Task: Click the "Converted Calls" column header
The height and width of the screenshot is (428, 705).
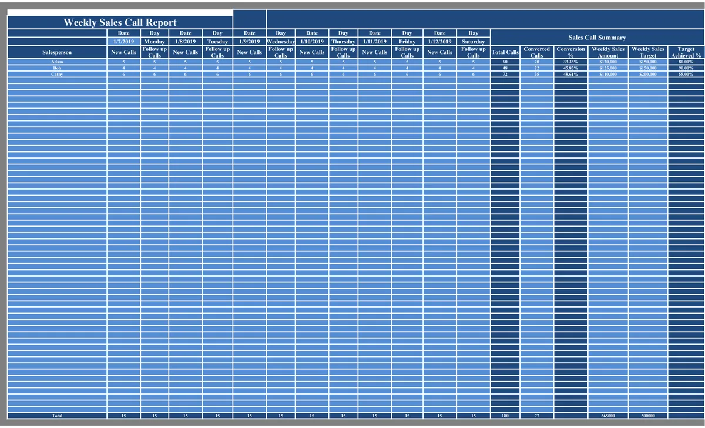Action: 536,52
